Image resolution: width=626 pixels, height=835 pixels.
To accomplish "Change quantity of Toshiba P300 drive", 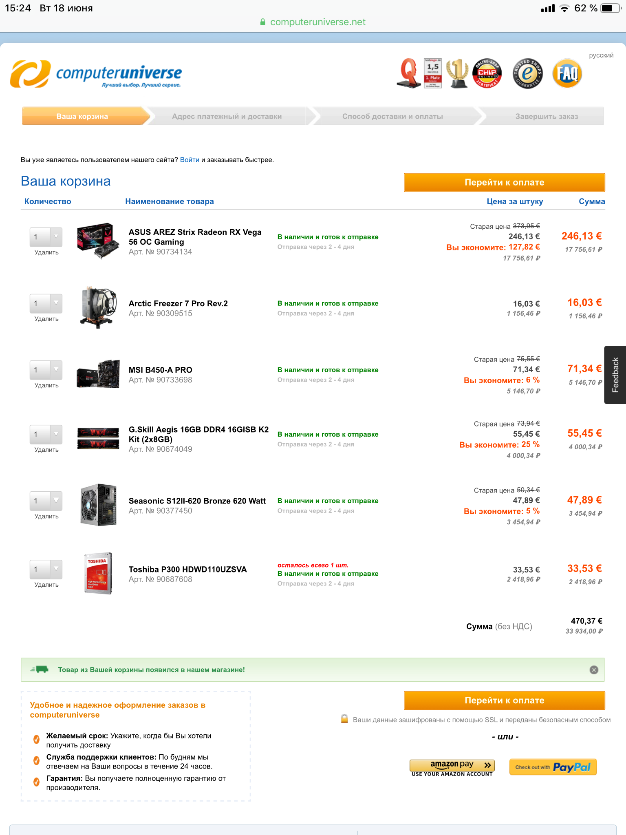I will [x=46, y=569].
